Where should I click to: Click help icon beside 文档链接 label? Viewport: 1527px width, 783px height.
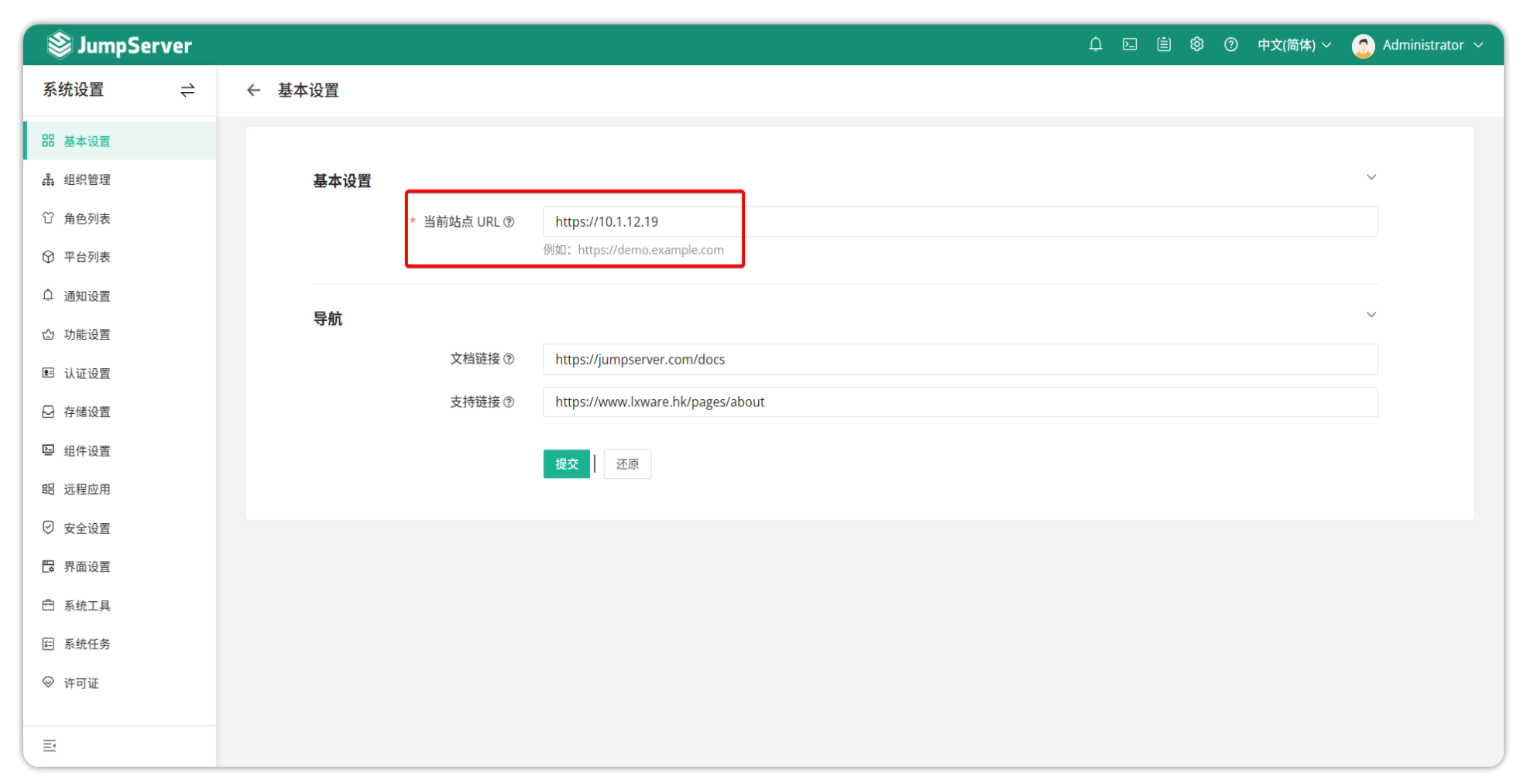pos(509,359)
